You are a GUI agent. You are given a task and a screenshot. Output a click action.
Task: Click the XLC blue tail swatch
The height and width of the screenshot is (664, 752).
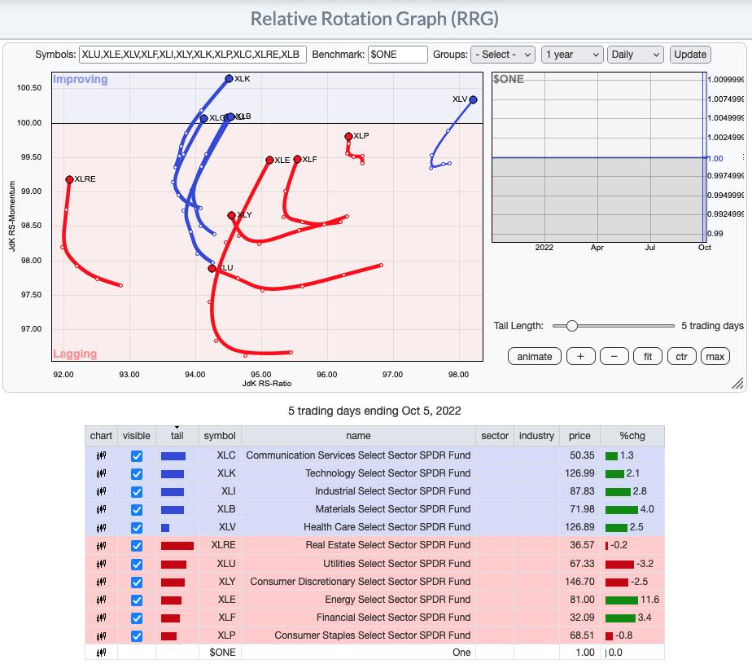(173, 456)
